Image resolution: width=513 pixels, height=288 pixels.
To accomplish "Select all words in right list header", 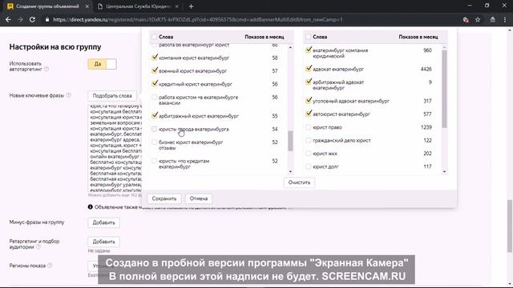I will click(x=308, y=37).
